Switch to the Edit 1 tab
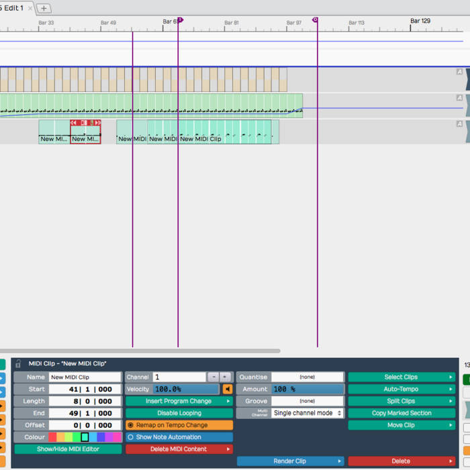 pos(12,8)
